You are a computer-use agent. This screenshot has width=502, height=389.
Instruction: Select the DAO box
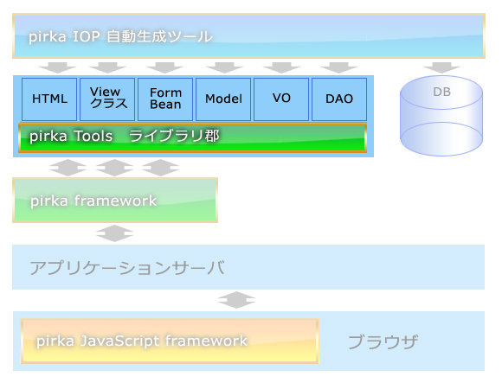[339, 99]
